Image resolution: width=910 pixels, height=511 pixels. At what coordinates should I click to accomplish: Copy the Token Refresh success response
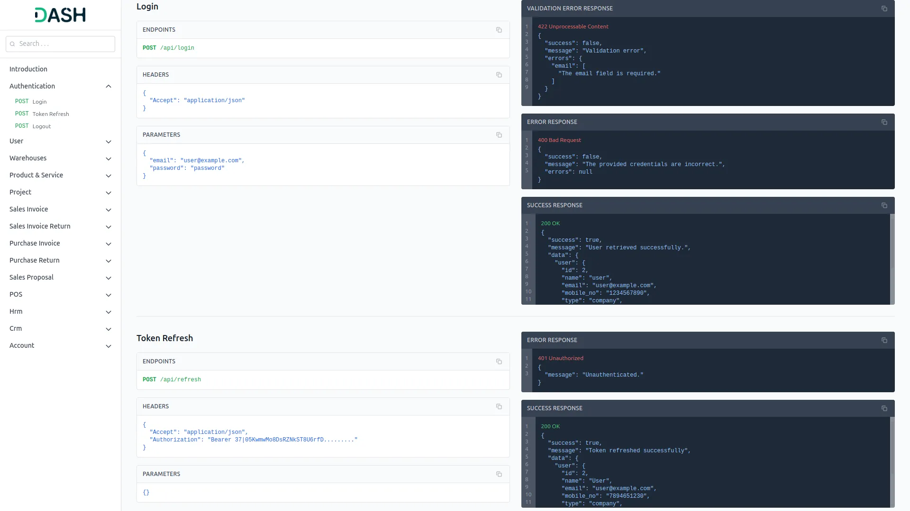coord(884,408)
